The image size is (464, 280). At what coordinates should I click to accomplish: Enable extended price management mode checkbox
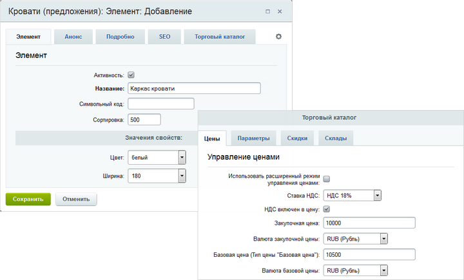(x=326, y=179)
